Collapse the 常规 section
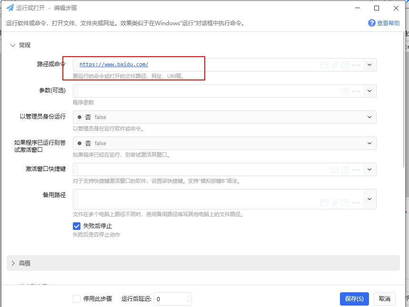This screenshot has height=307, width=409. pyautogui.click(x=13, y=45)
